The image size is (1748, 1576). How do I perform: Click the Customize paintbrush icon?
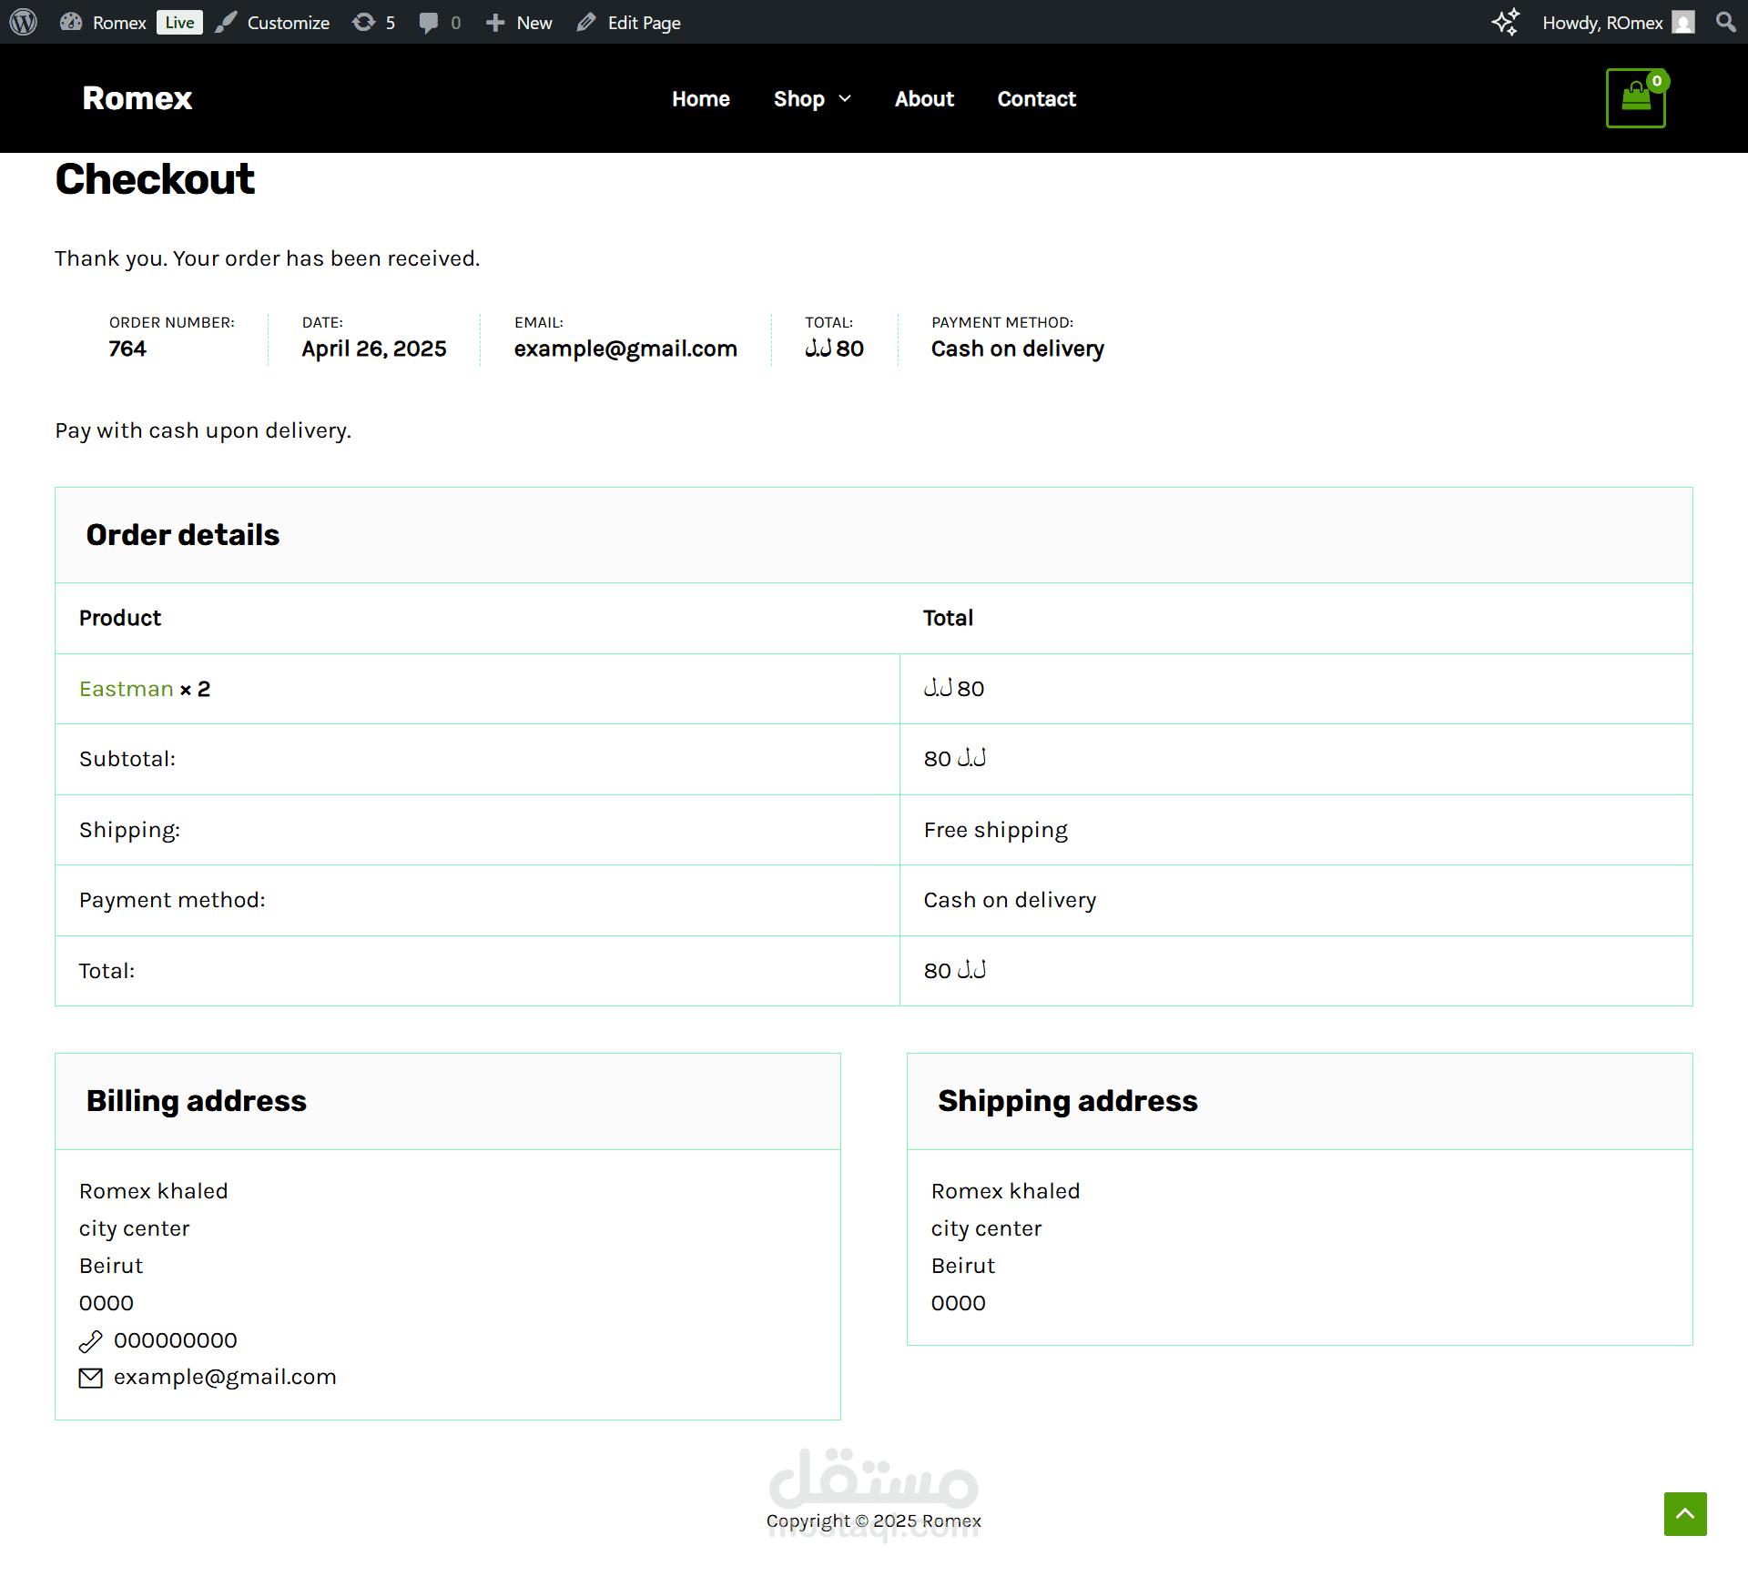(x=226, y=22)
